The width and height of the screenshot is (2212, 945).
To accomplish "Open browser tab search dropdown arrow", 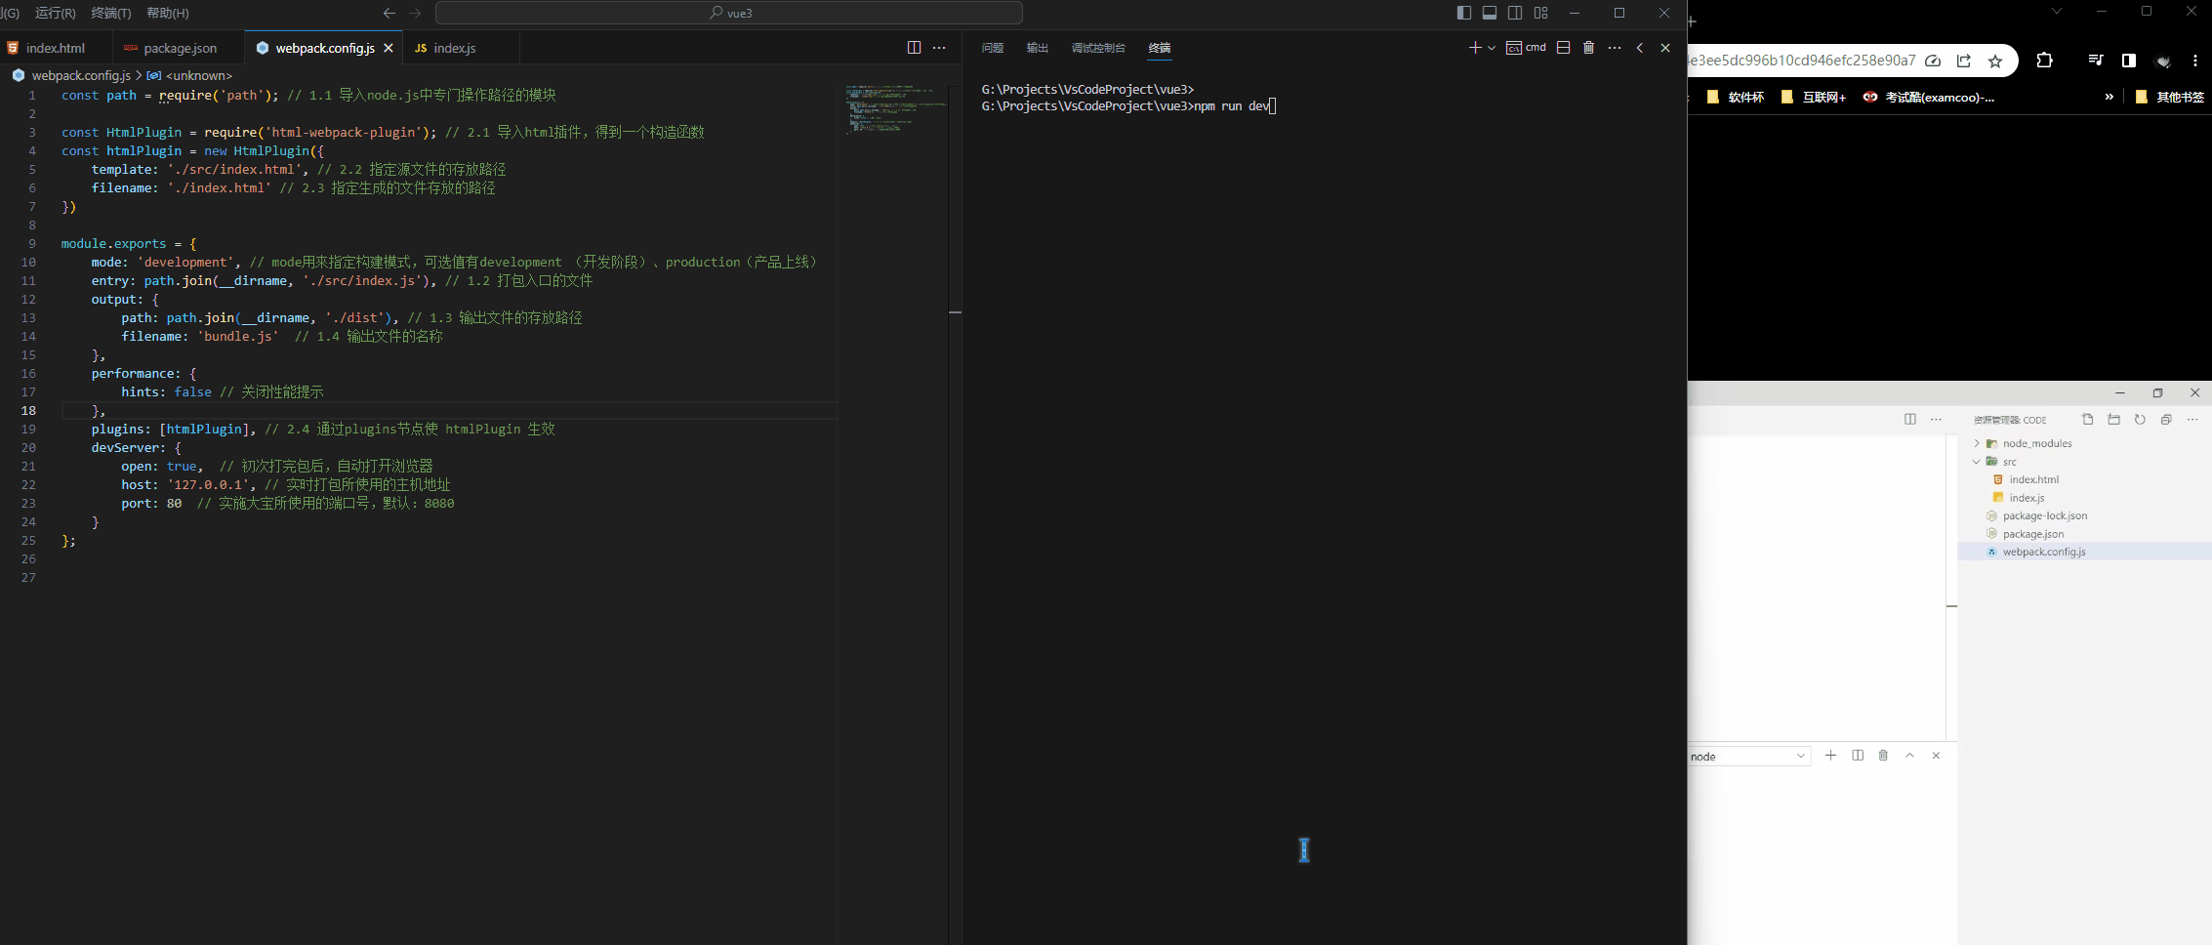I will point(2057,11).
